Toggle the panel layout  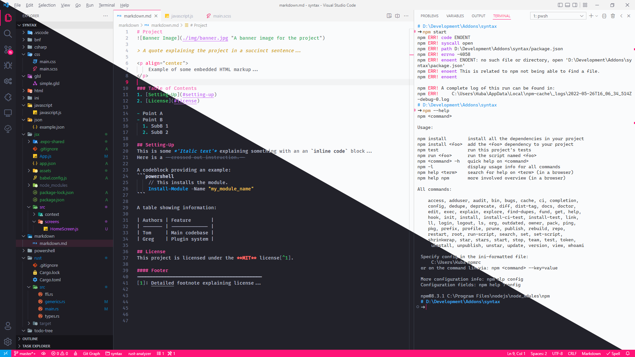point(567,5)
